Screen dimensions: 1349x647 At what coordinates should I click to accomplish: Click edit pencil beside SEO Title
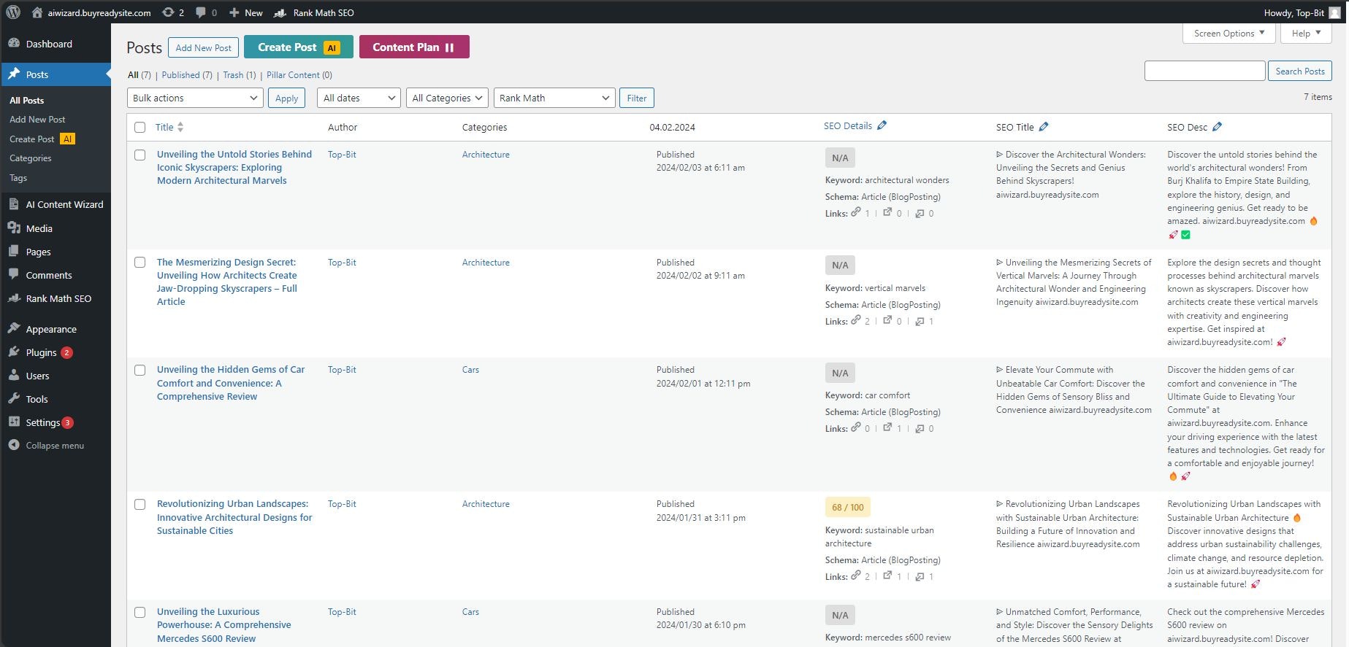point(1044,127)
